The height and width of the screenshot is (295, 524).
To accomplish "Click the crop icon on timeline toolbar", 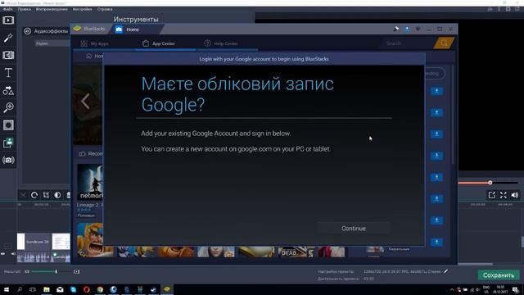I will pyautogui.click(x=46, y=195).
